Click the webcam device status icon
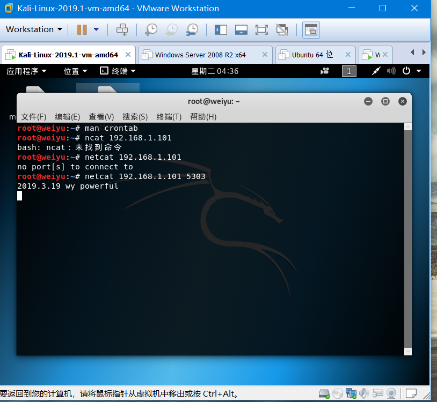 pyautogui.click(x=391, y=393)
